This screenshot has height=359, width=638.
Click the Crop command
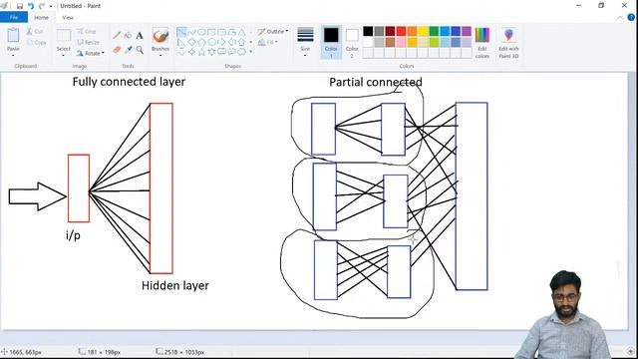coord(87,31)
